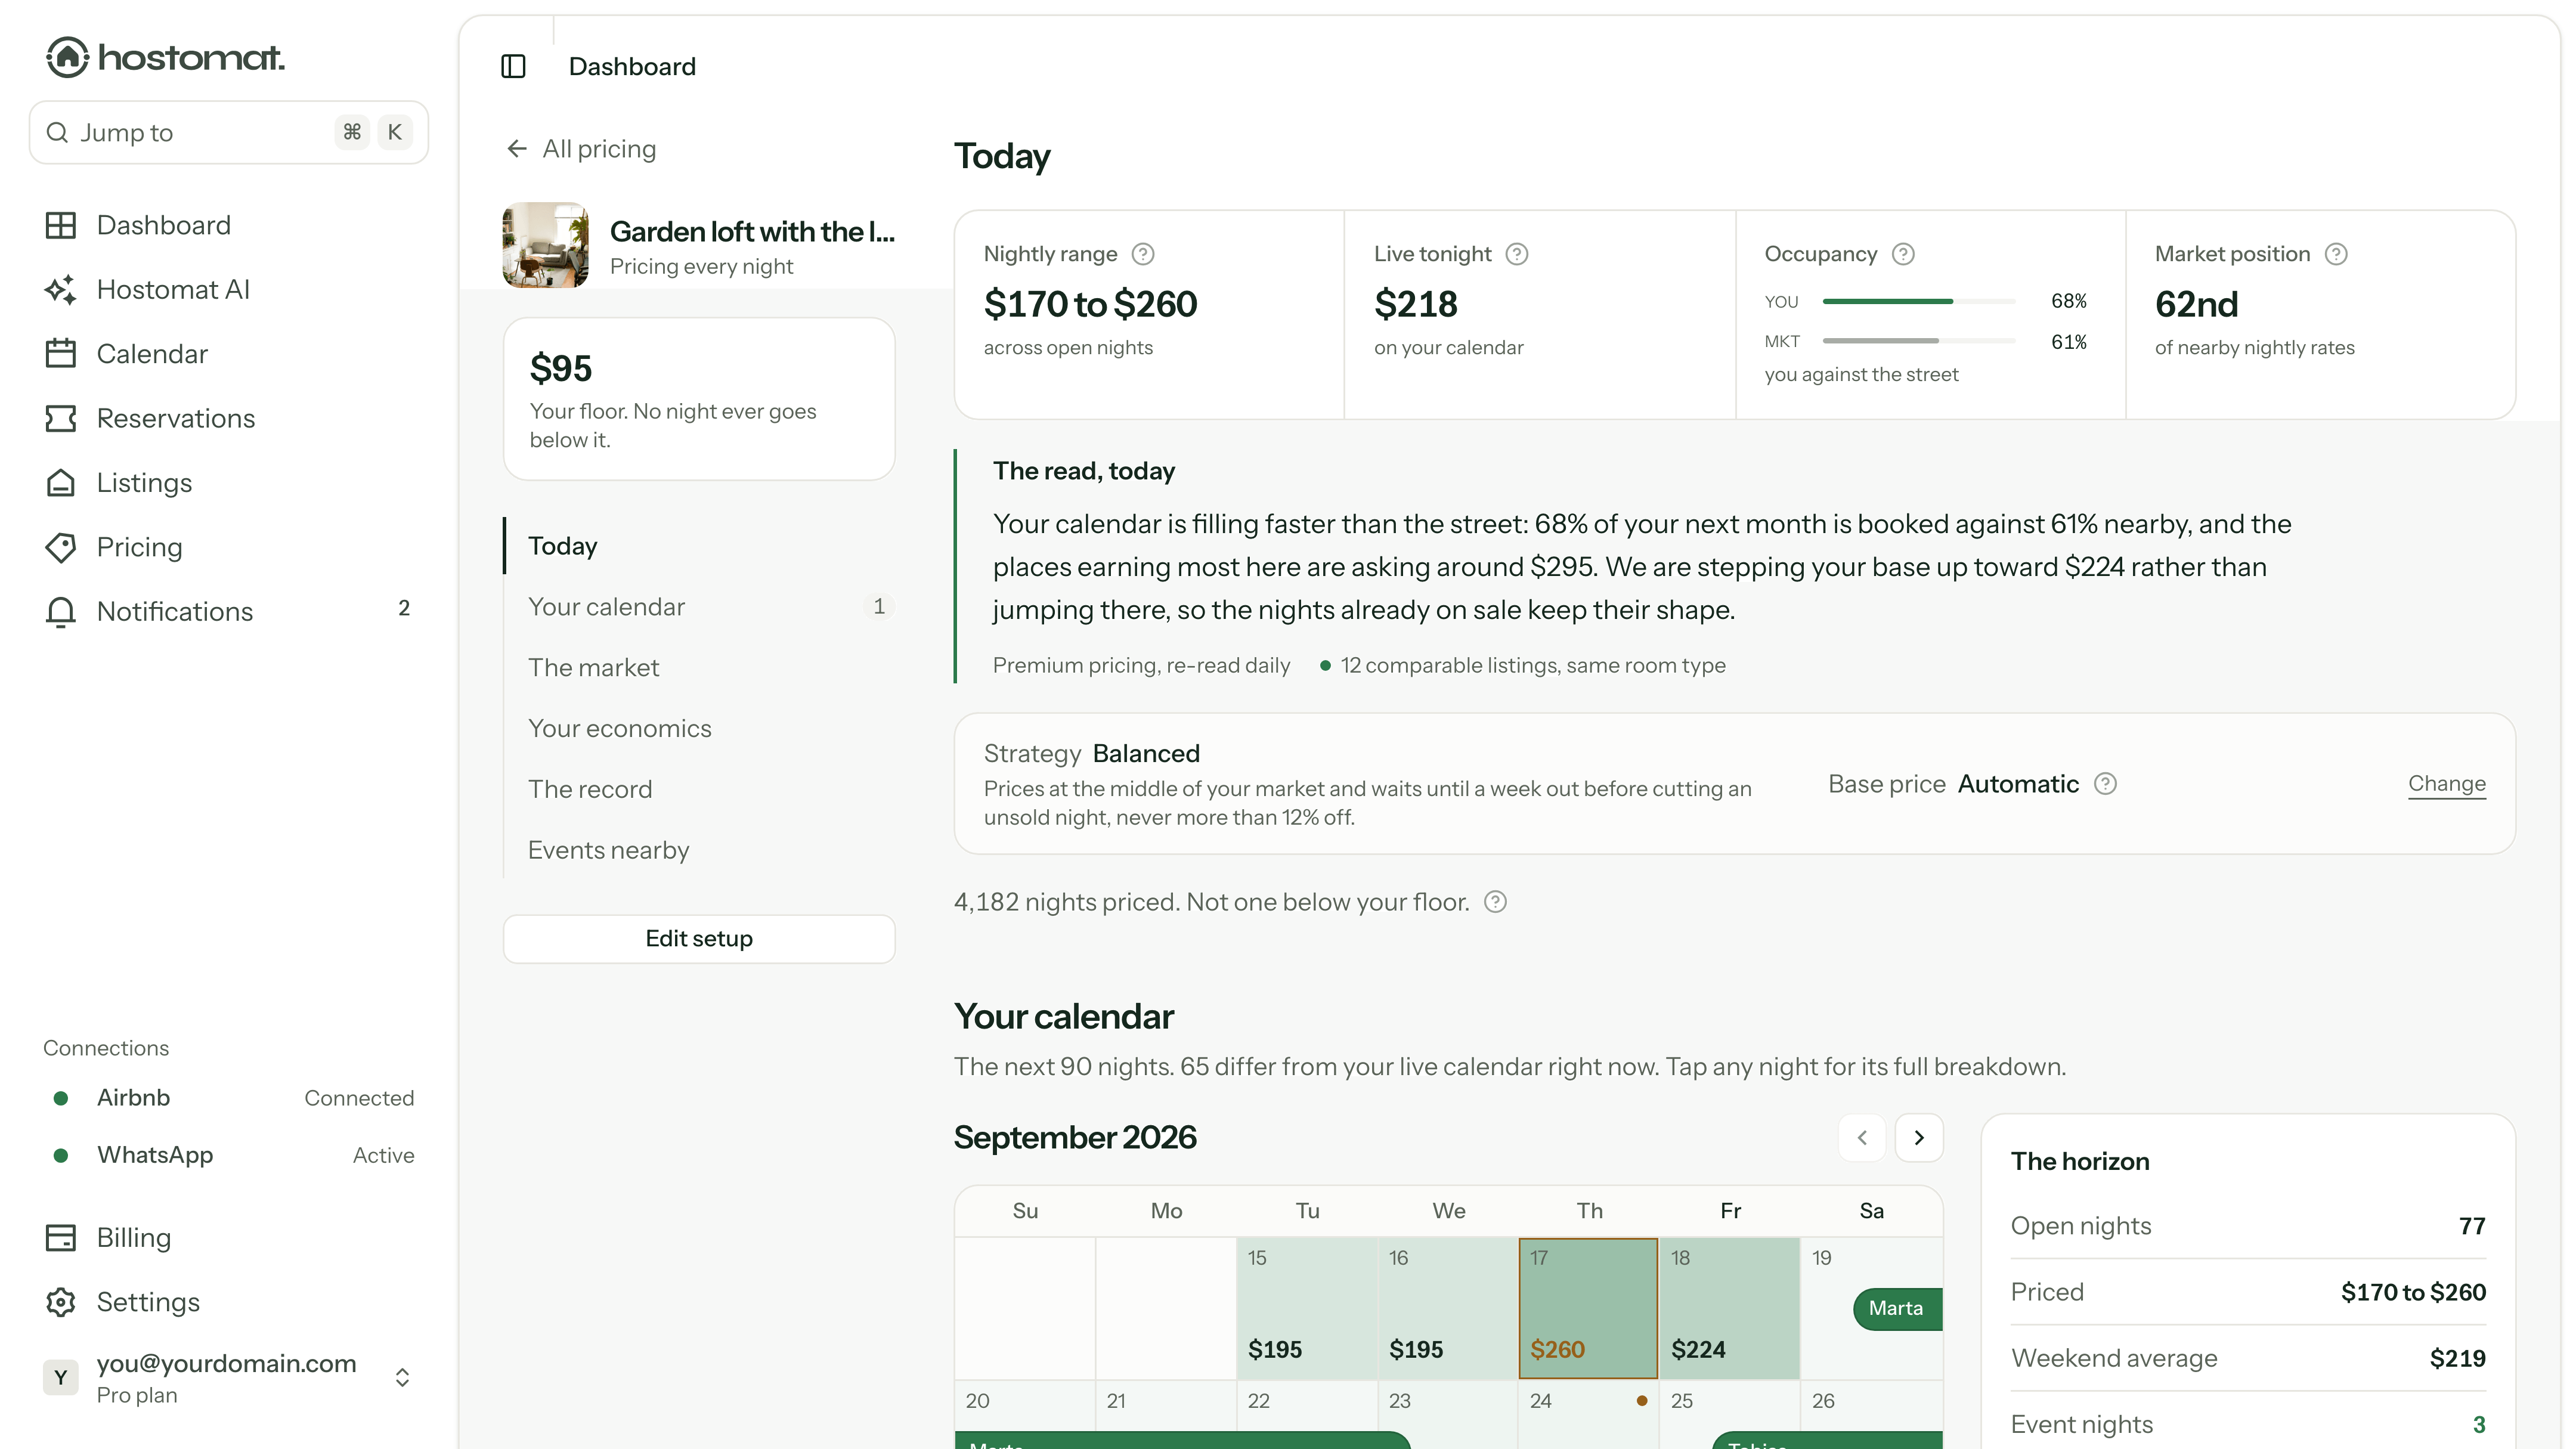This screenshot has width=2576, height=1449.
Task: Select September 16 priced at $195
Action: pyautogui.click(x=1447, y=1308)
